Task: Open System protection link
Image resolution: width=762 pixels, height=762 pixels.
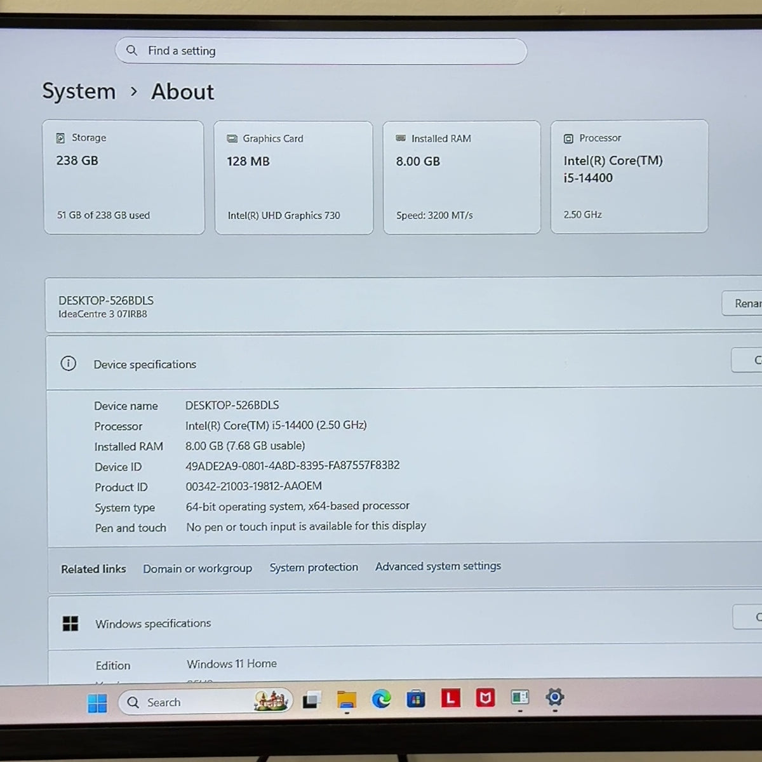Action: pyautogui.click(x=314, y=567)
